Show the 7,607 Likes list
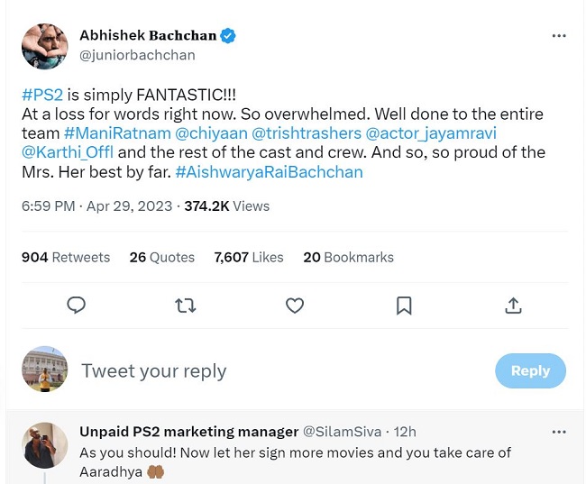Screen dimensions: 586x484 [249, 257]
